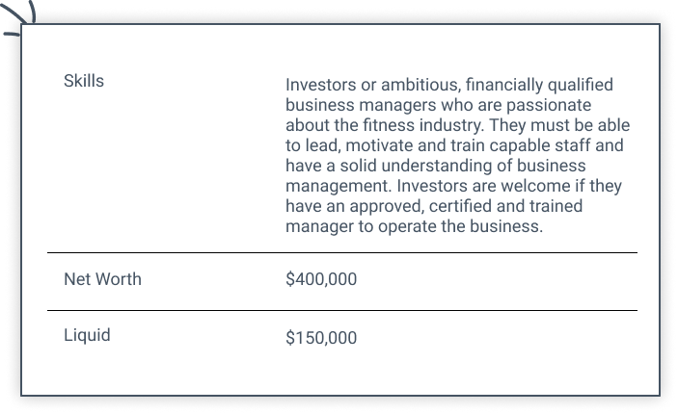Click the divider line above Liquid
Viewport: 678px width, 414px height.
point(341,311)
